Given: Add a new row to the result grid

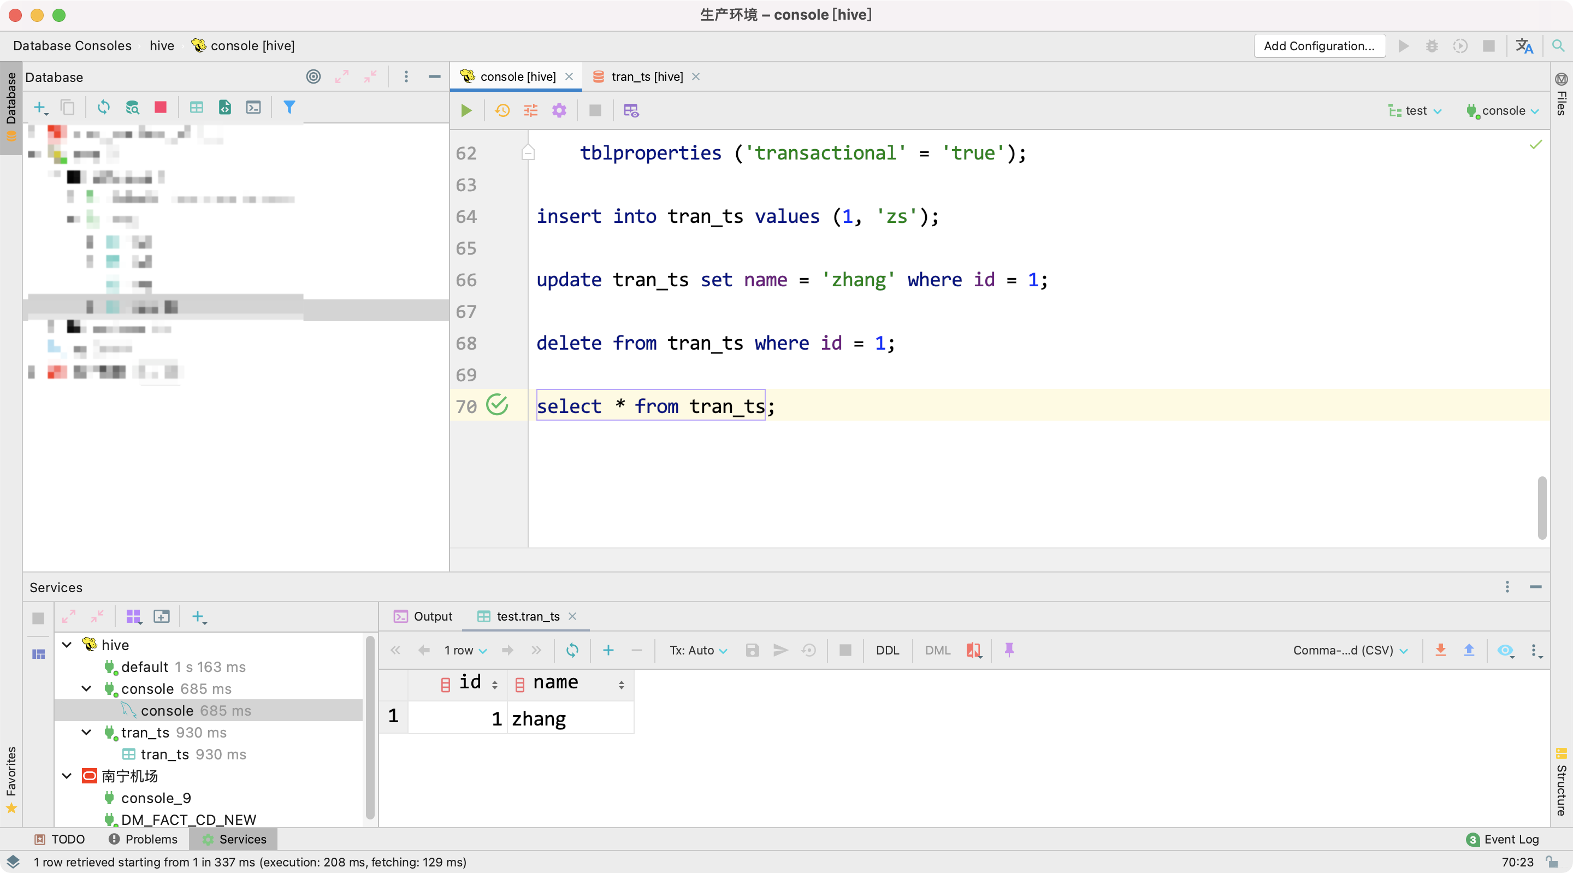Looking at the screenshot, I should tap(608, 651).
